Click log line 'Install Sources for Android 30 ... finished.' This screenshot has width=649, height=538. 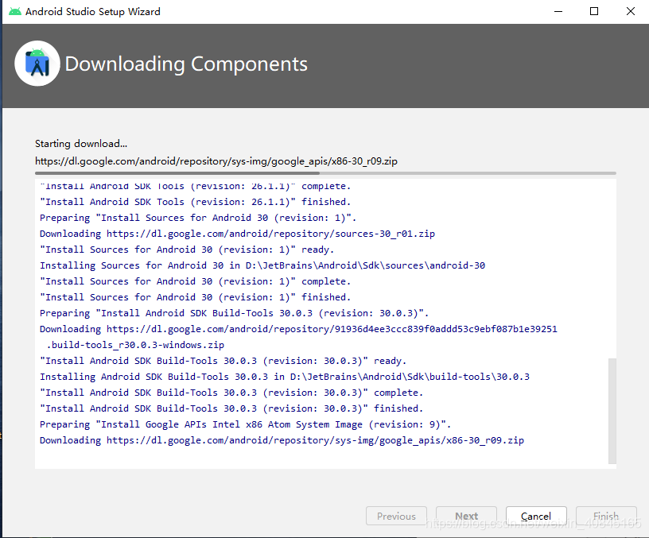click(x=195, y=297)
